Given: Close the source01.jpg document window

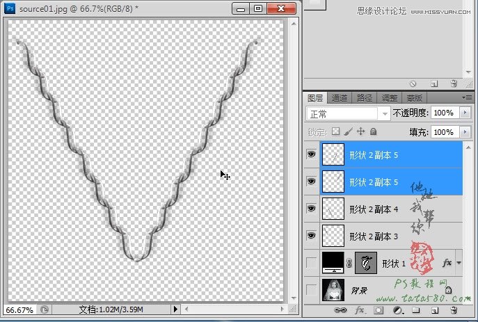Looking at the screenshot, I should tap(281, 8).
